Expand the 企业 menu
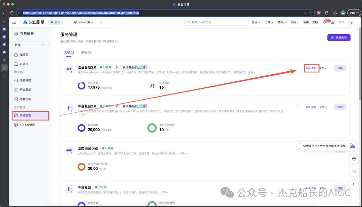This screenshot has width=362, height=207. [256, 22]
